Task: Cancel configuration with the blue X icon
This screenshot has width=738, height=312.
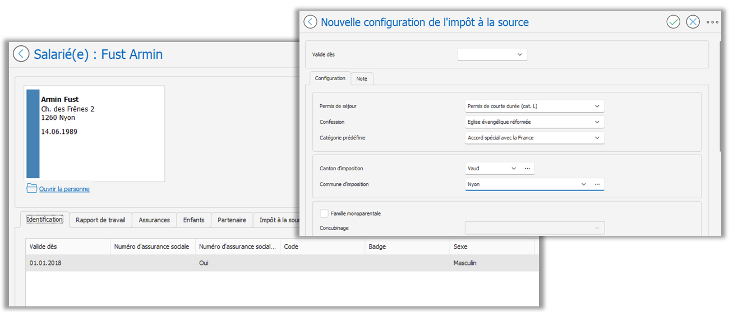Action: point(693,22)
